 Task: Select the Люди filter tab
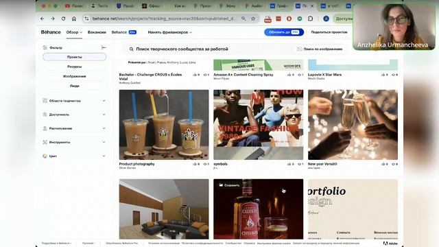coord(75,86)
